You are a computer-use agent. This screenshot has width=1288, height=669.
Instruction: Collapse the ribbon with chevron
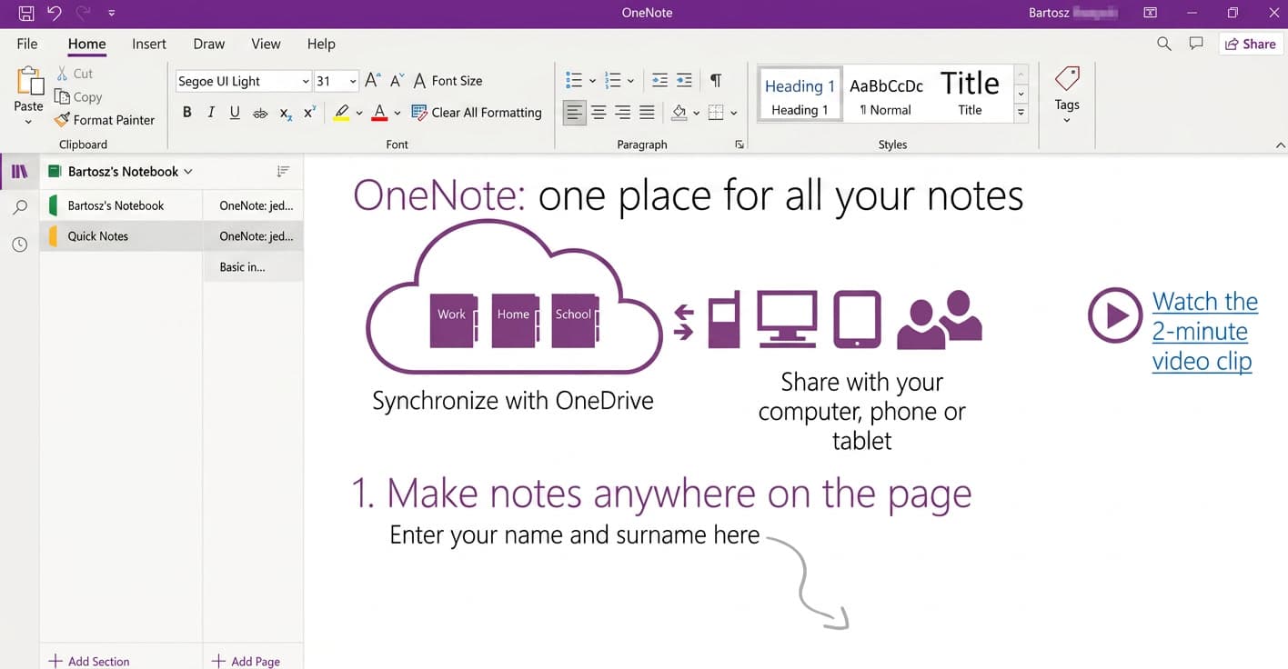[x=1280, y=145]
